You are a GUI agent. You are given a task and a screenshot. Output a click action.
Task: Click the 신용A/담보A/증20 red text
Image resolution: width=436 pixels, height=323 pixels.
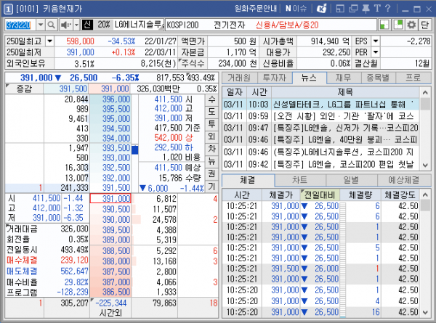pos(287,25)
